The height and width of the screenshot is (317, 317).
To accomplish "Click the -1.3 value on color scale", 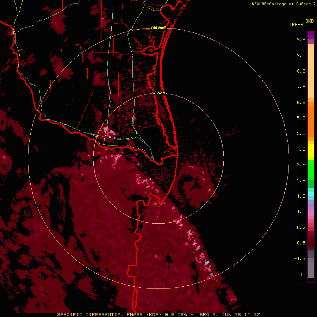I will tap(300, 259).
